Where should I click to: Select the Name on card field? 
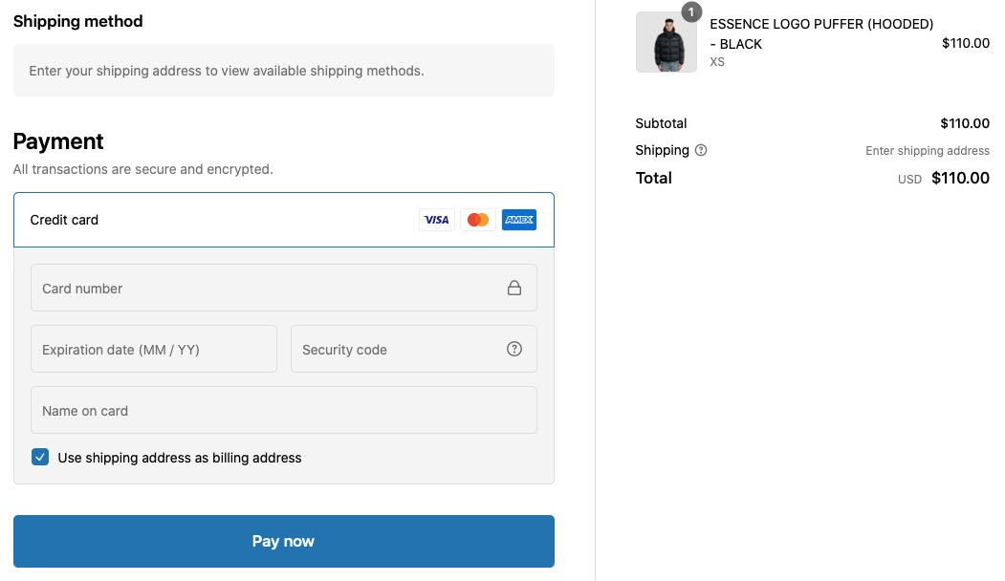tap(284, 410)
